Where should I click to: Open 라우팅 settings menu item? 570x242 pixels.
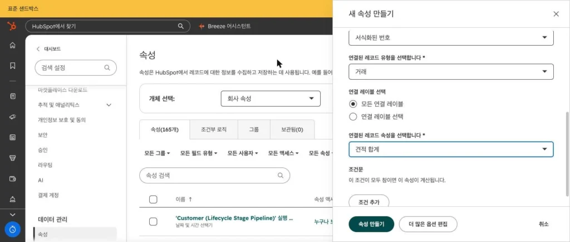point(45,165)
